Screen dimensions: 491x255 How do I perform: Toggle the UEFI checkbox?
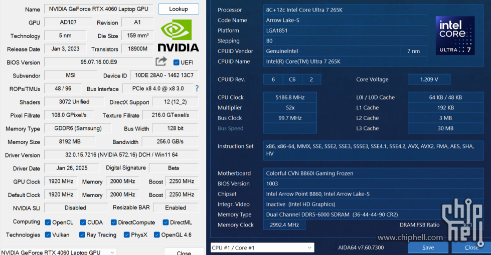pos(177,62)
